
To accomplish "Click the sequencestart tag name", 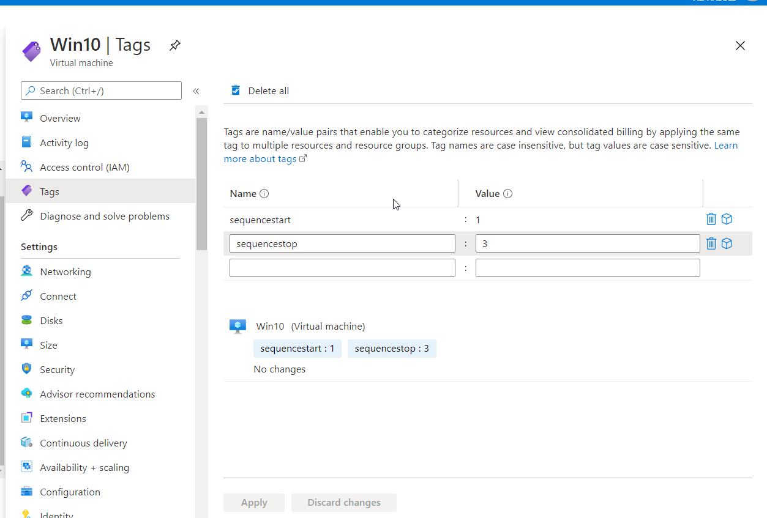I will coord(260,220).
